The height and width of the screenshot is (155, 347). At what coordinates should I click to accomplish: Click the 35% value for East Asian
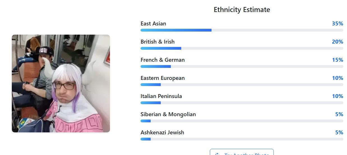click(337, 23)
